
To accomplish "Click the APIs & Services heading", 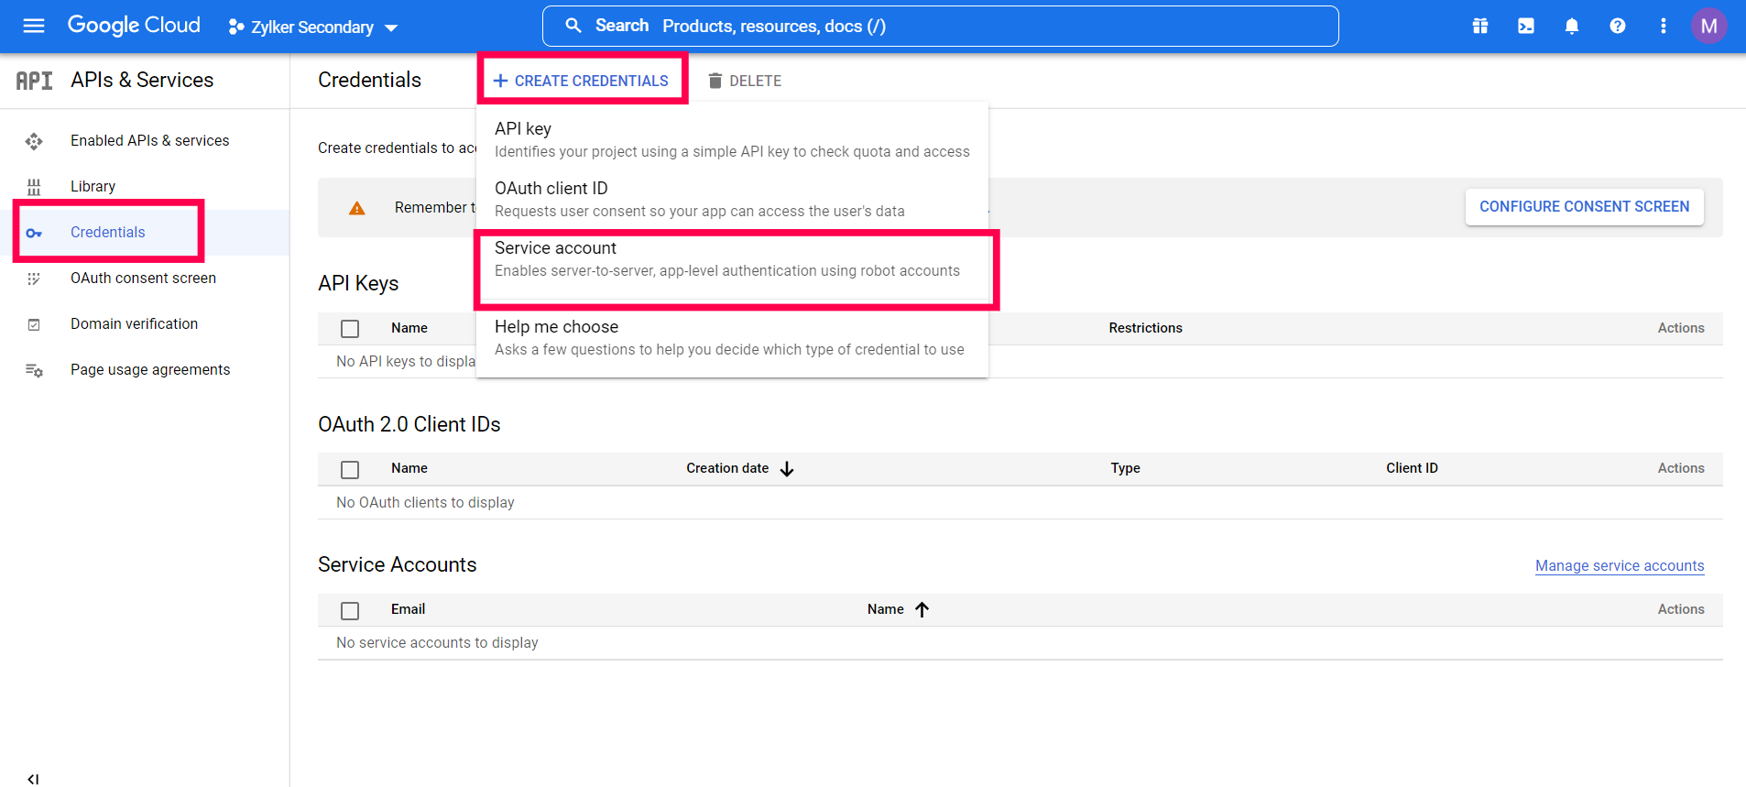I will tap(142, 80).
